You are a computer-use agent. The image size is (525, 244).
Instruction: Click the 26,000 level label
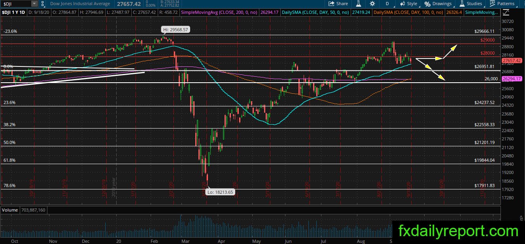click(x=491, y=79)
